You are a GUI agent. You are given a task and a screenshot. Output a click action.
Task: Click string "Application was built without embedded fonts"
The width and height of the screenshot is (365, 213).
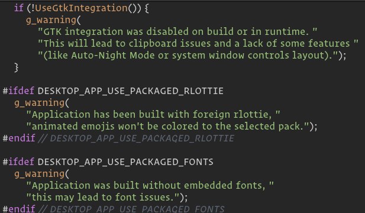pyautogui.click(x=150, y=186)
